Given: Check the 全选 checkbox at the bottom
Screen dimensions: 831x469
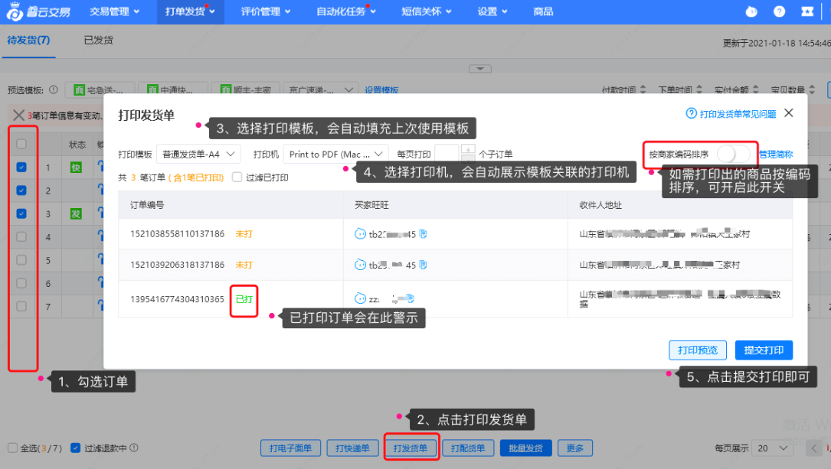Looking at the screenshot, I should [x=13, y=448].
